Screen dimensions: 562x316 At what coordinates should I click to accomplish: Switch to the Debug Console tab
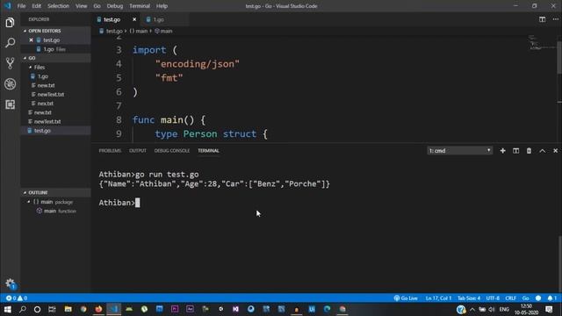(x=172, y=151)
